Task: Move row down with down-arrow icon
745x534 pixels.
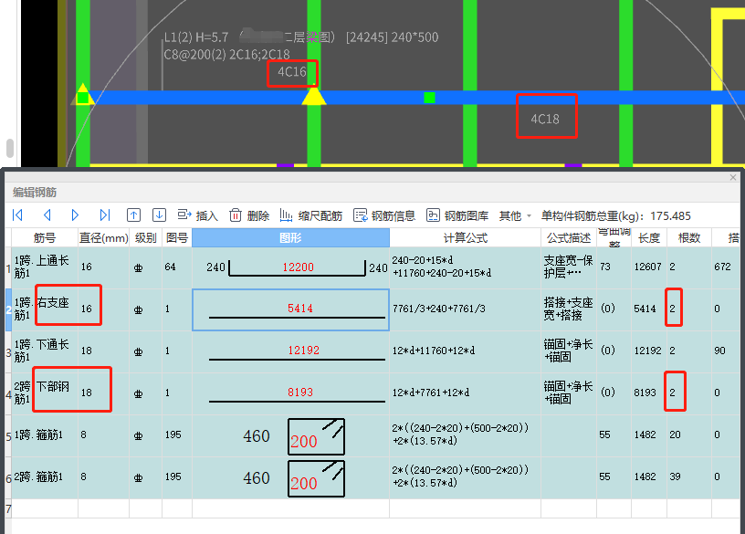Action: point(159,215)
